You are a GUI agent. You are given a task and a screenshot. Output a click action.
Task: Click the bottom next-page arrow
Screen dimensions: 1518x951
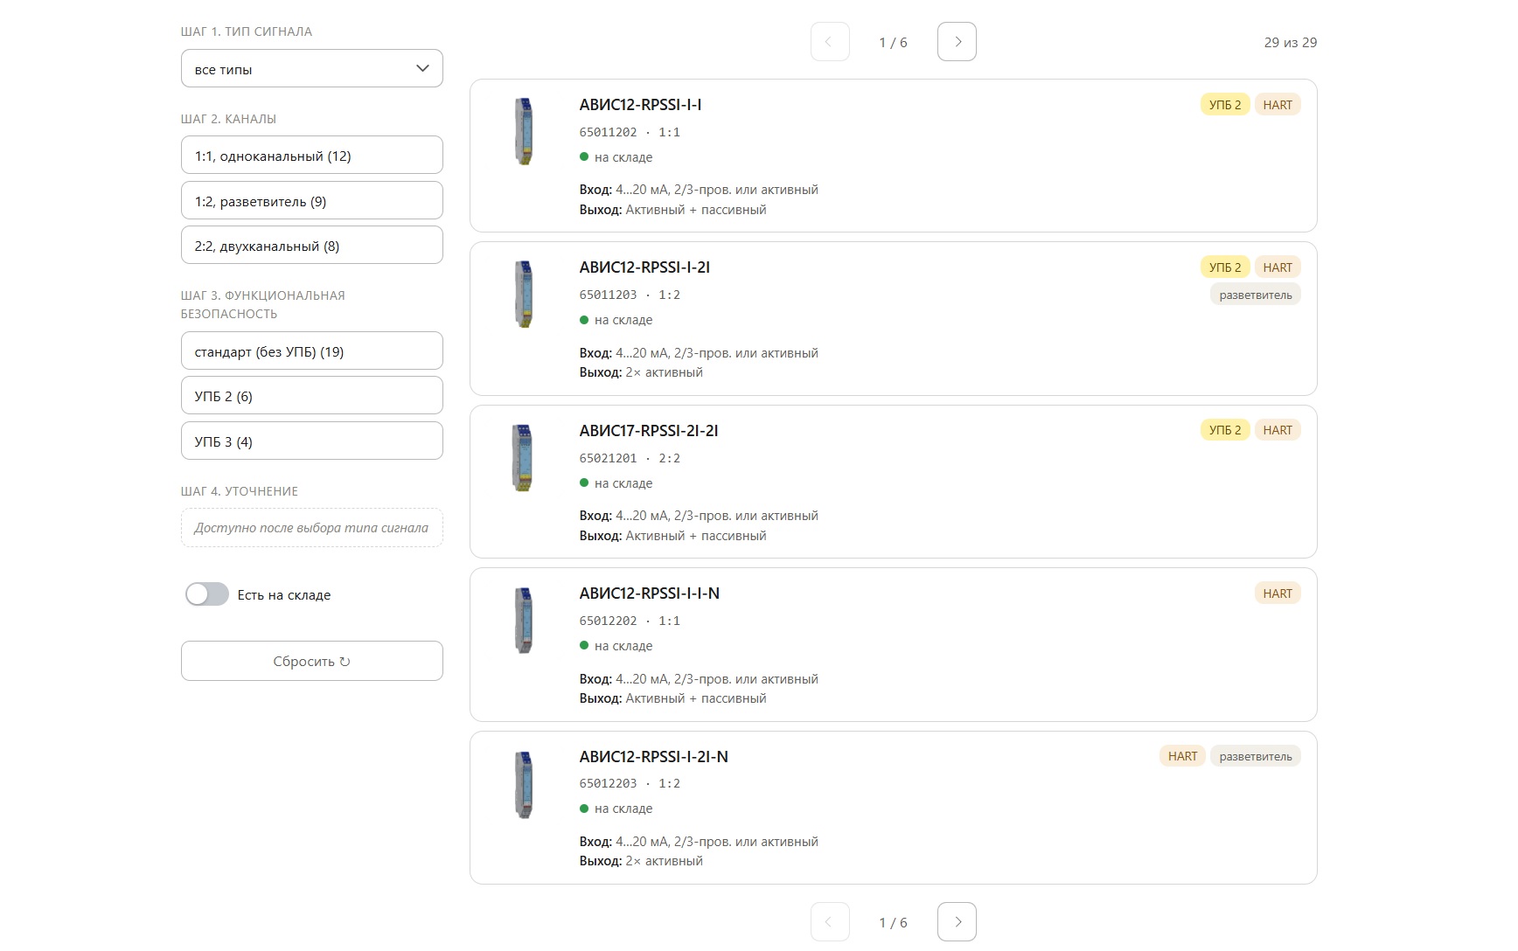[957, 922]
